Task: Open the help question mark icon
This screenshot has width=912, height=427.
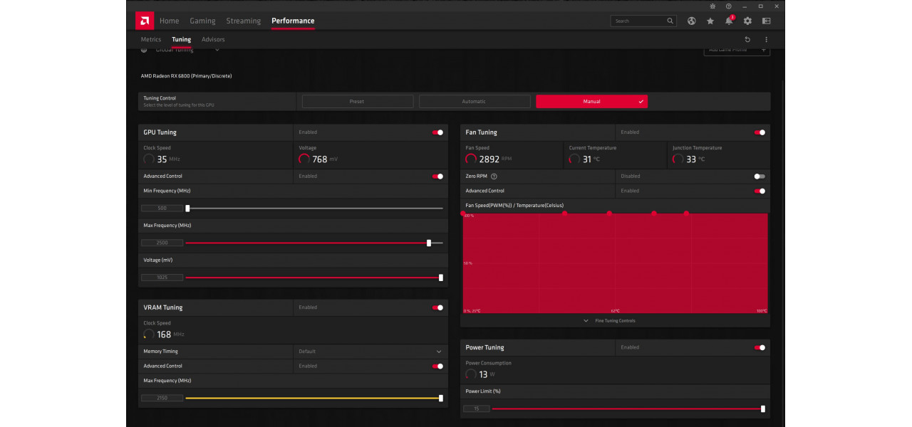Action: [729, 6]
